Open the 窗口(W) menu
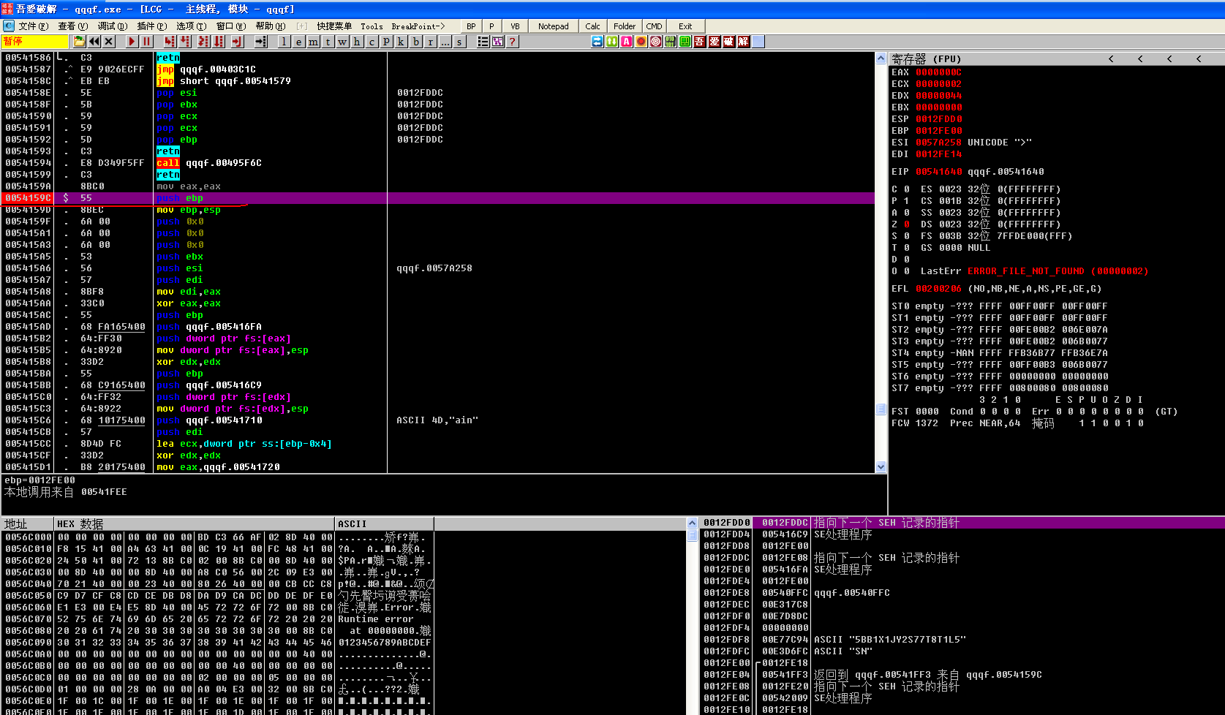Image resolution: width=1225 pixels, height=715 pixels. click(x=230, y=26)
